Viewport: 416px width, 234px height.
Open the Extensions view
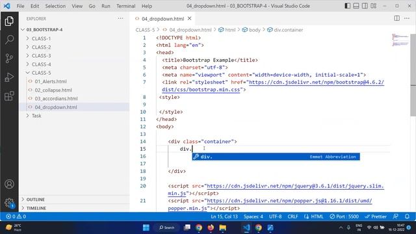9,96
